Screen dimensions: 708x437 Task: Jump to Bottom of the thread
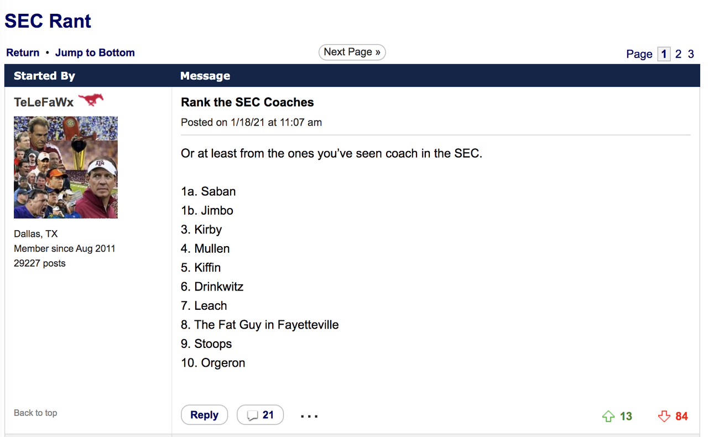point(95,53)
